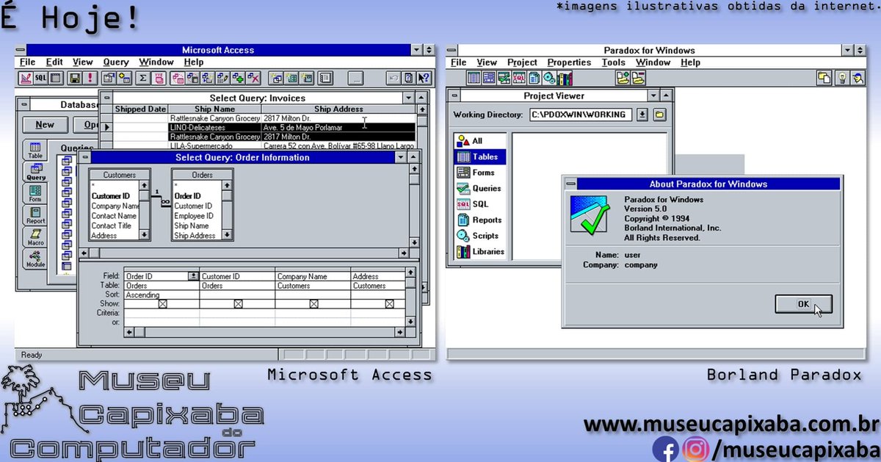Open the Window menu in Access
Screen dimensions: 881x462
click(x=156, y=62)
